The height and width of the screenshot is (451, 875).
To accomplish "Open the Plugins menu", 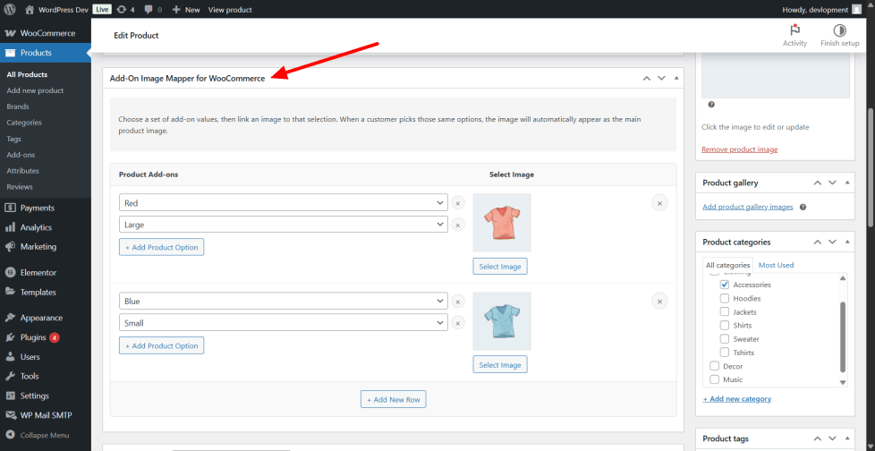I will click(46, 337).
